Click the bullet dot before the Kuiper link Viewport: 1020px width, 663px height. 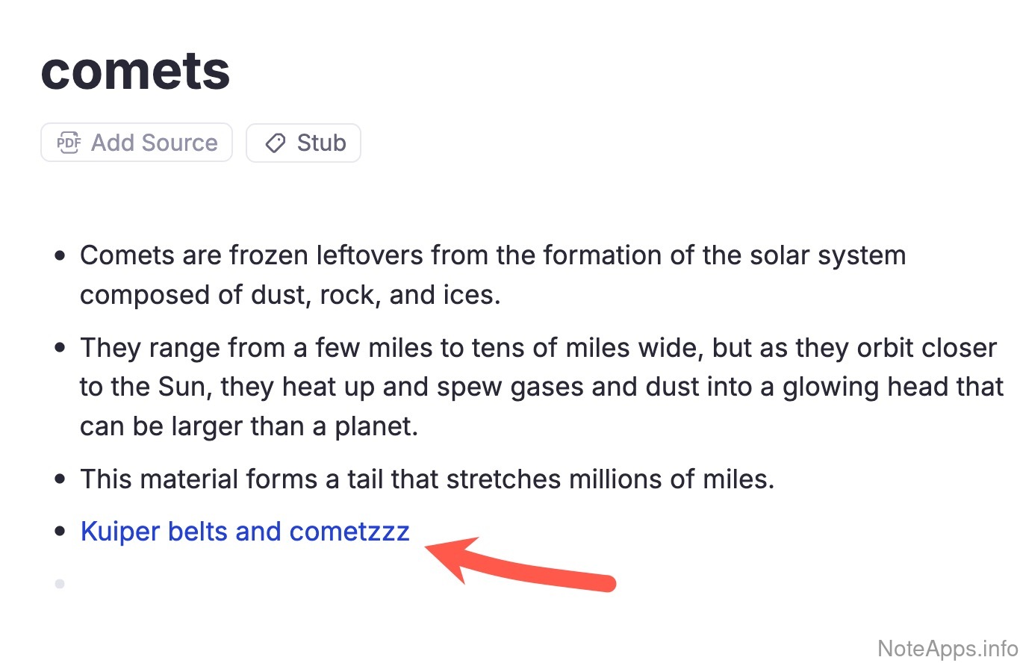tap(60, 532)
